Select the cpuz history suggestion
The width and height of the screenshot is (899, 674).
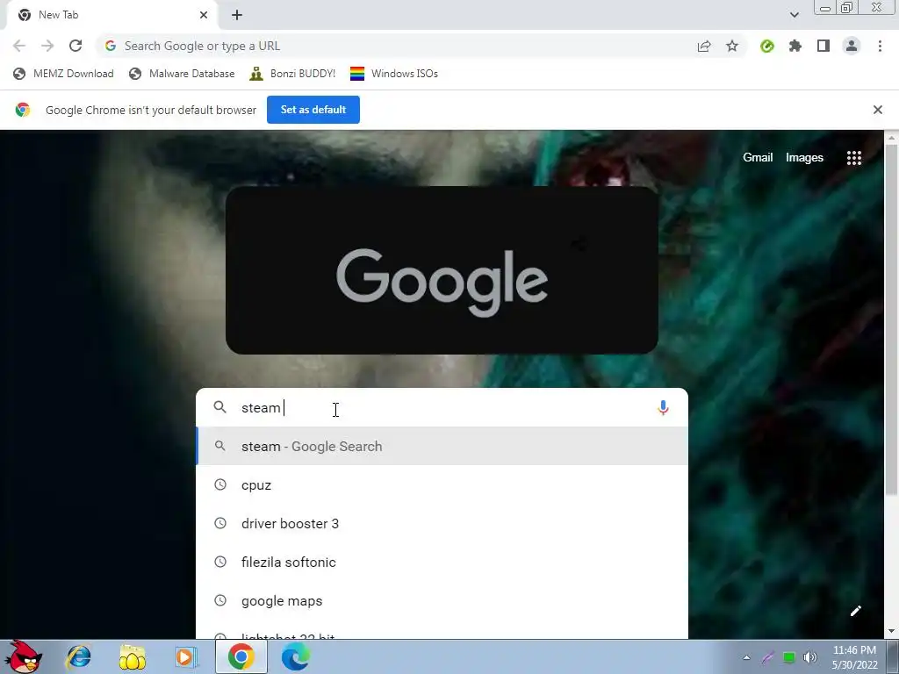pyautogui.click(x=442, y=484)
